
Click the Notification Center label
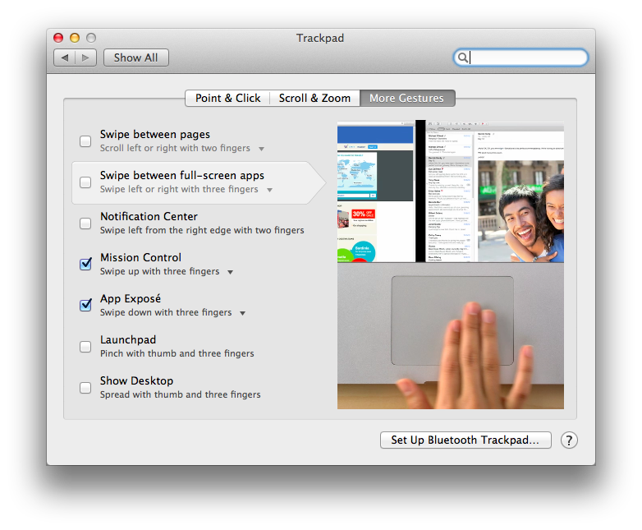click(149, 216)
